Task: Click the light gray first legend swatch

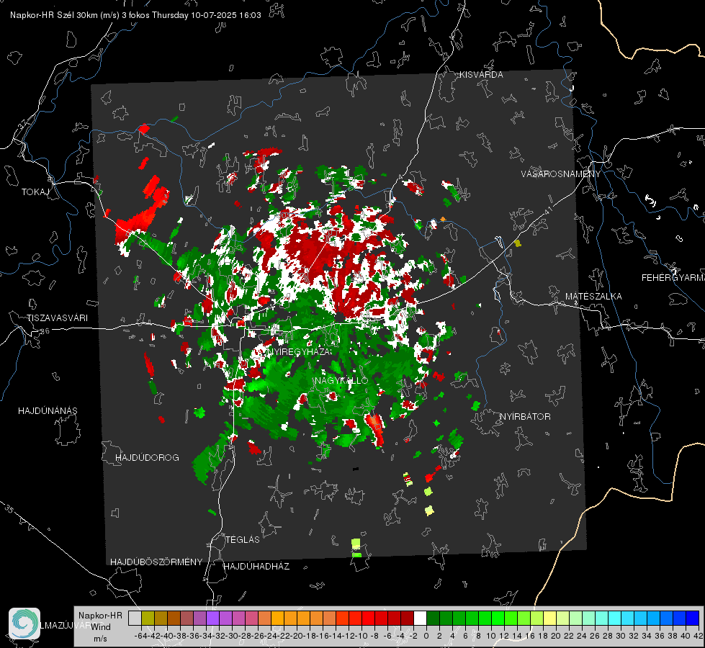Action: [135, 618]
